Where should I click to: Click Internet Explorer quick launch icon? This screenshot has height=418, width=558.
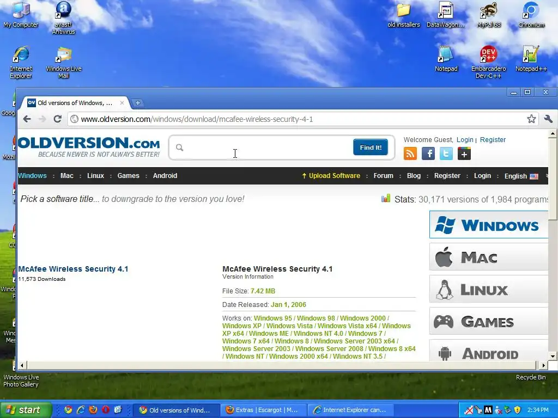(81, 410)
